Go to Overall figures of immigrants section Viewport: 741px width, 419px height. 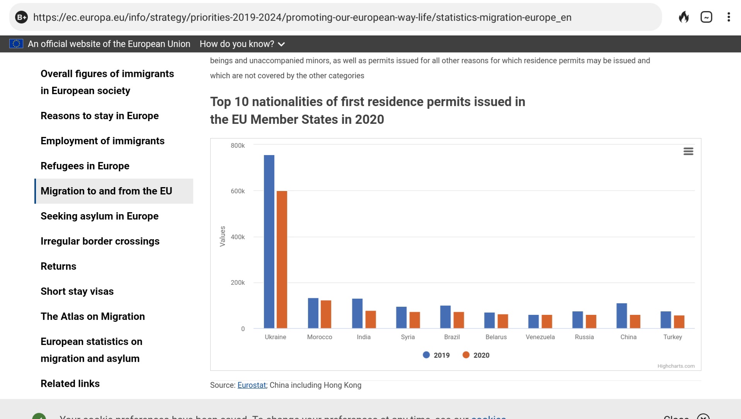107,82
